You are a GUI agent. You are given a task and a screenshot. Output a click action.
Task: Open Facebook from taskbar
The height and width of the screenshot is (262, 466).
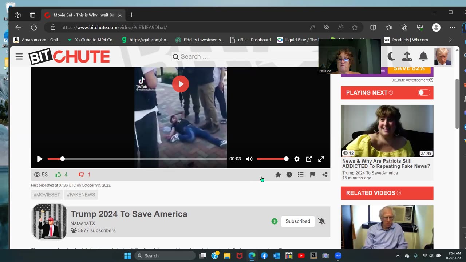coord(264,256)
